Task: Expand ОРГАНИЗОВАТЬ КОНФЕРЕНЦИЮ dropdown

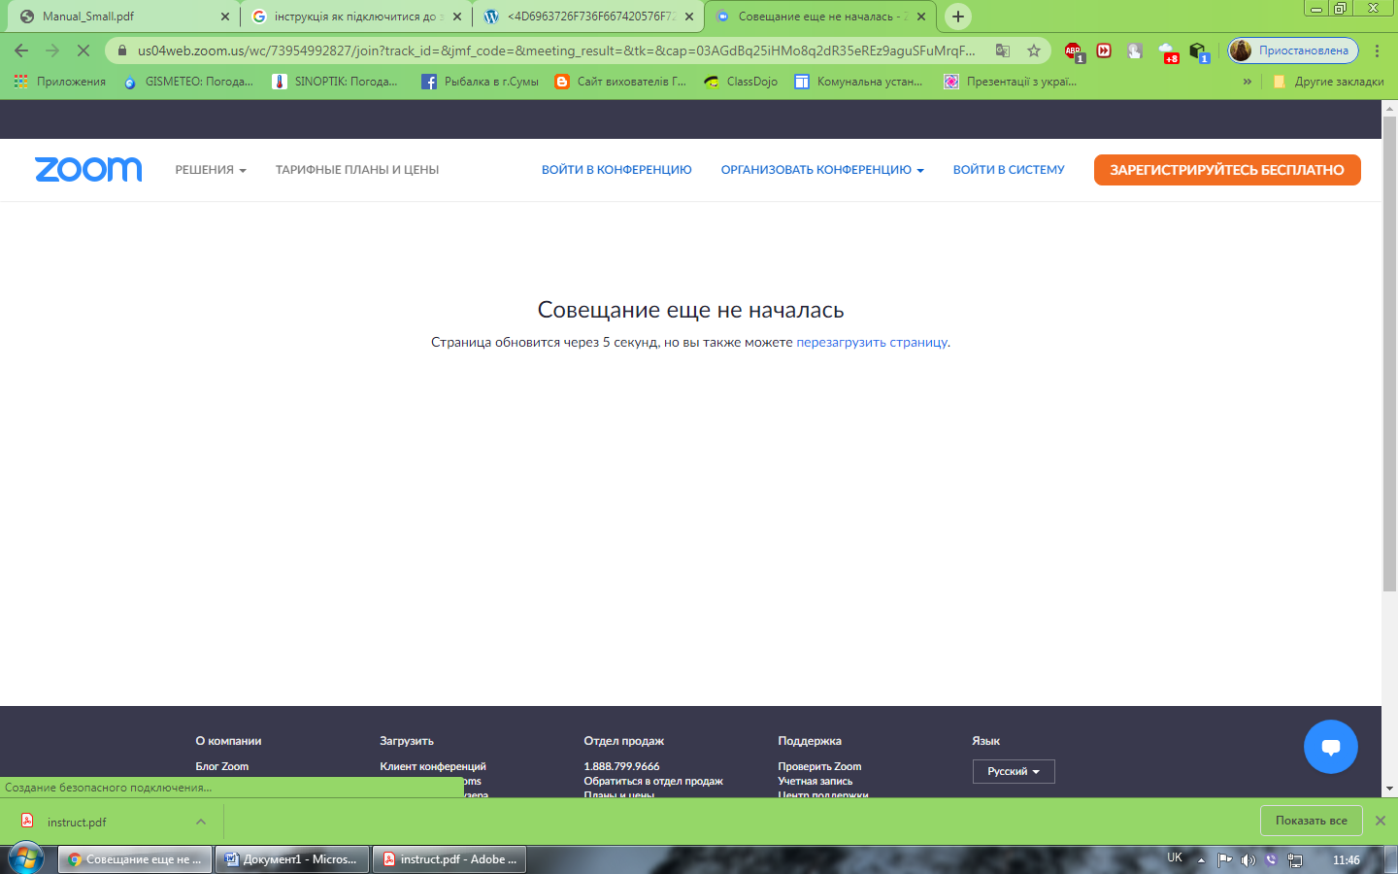Action: [x=821, y=170]
